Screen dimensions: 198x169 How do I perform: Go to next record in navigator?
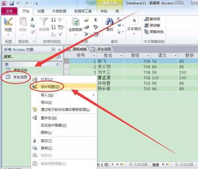[x=113, y=164]
